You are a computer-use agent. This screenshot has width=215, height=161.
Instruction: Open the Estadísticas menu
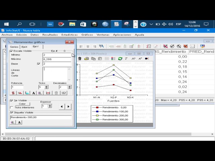pyautogui.click(x=70, y=35)
